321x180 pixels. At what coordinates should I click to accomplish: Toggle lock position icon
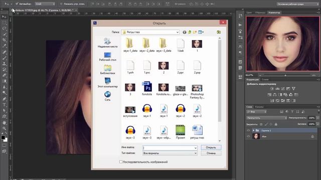coord(271,124)
